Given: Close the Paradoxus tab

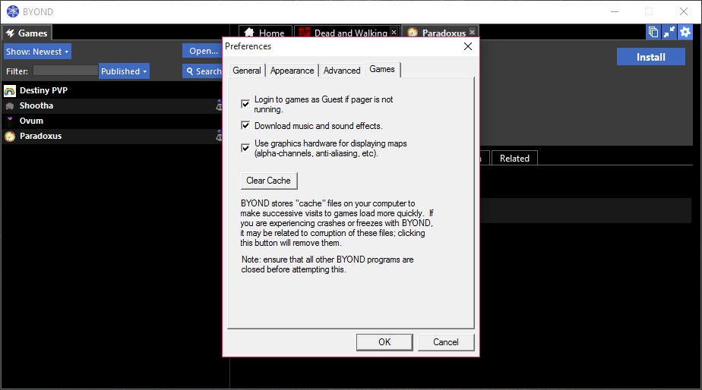Looking at the screenshot, I should coord(472,32).
